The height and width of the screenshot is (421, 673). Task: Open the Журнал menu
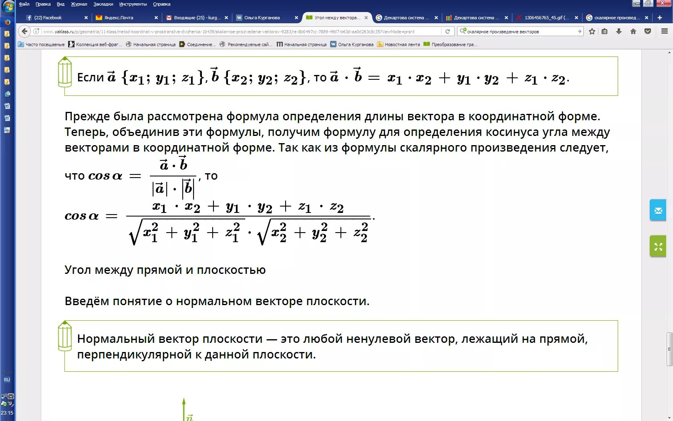pyautogui.click(x=79, y=4)
